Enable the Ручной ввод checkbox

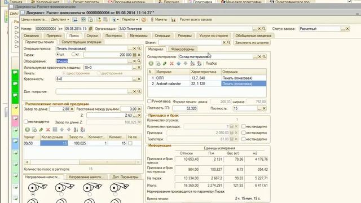point(149,101)
